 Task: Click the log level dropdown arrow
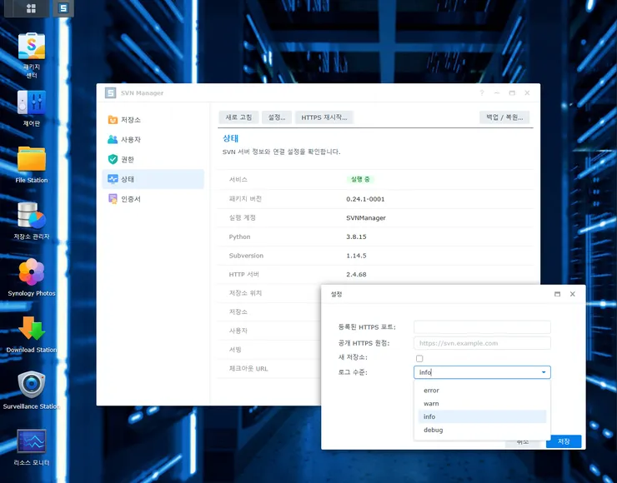click(x=544, y=372)
